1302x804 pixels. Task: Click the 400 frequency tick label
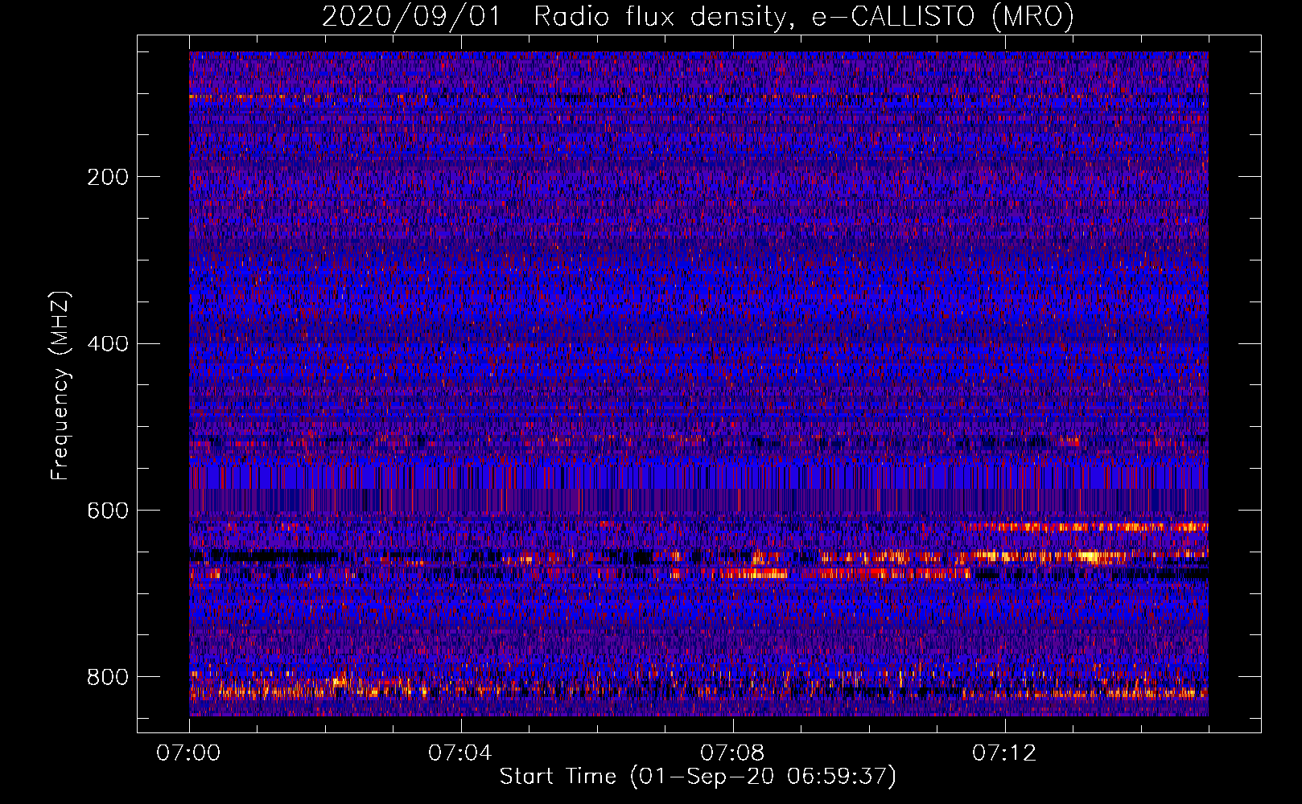tap(108, 344)
